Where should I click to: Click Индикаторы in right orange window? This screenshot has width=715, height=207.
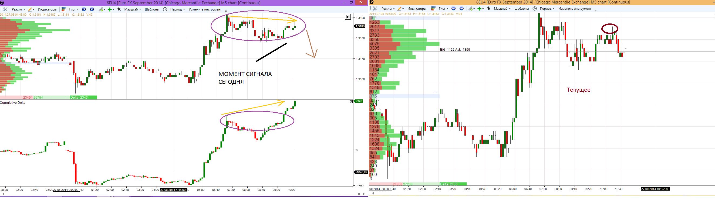coord(417,9)
